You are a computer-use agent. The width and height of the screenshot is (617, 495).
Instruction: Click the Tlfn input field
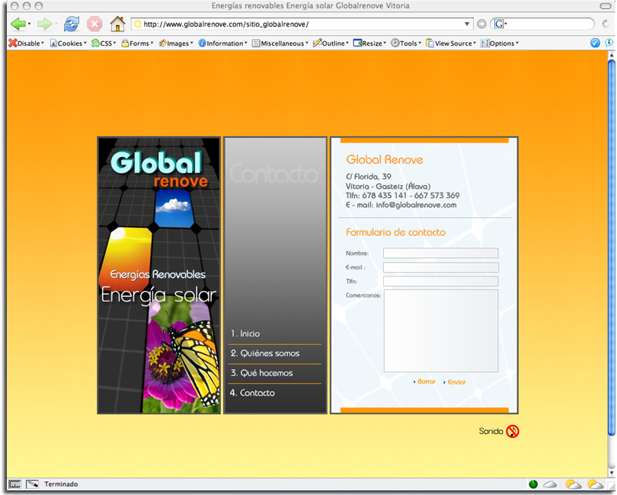tap(441, 281)
